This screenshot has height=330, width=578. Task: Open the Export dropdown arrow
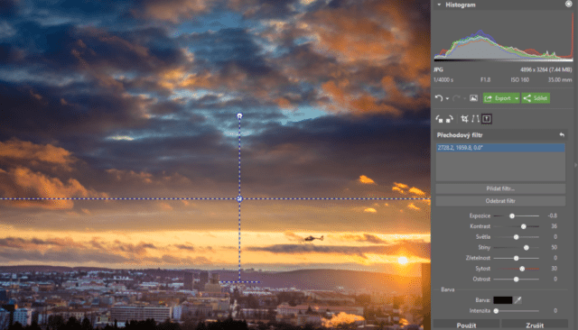point(517,98)
